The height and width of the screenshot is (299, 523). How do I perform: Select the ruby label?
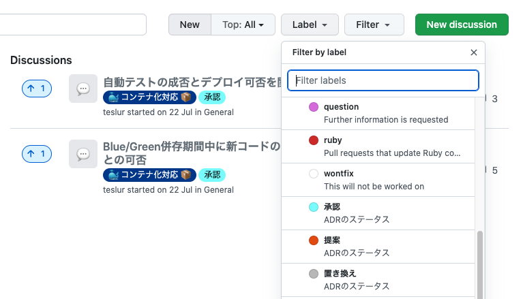point(333,140)
